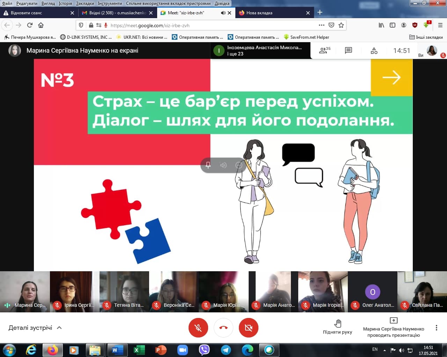Open Telegram from the taskbar
The height and width of the screenshot is (357, 447).
tap(226, 350)
